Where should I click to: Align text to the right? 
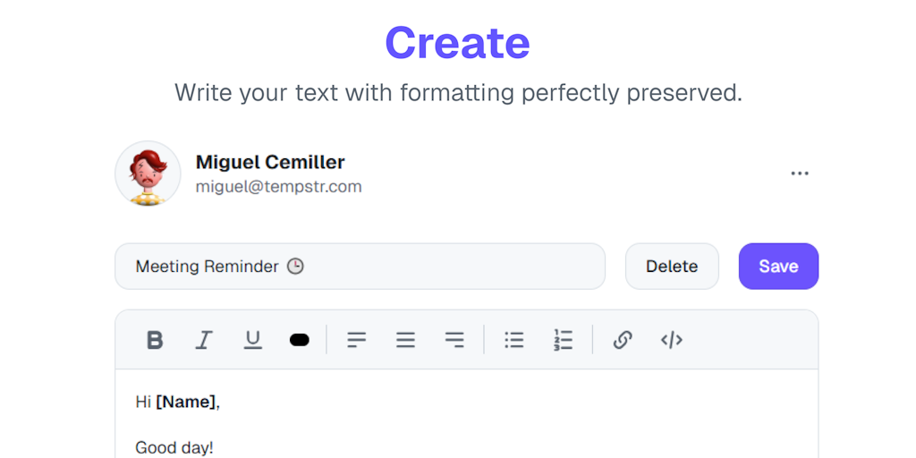point(454,340)
